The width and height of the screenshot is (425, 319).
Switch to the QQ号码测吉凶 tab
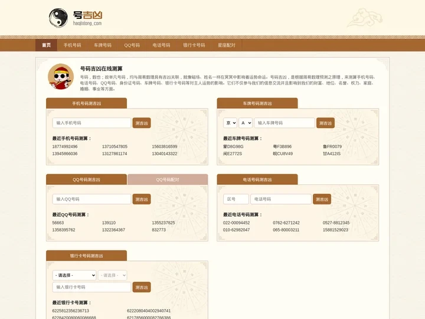86,180
